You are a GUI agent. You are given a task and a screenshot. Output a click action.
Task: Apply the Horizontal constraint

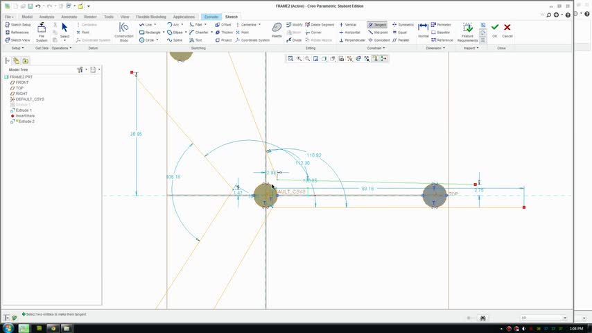pyautogui.click(x=349, y=33)
